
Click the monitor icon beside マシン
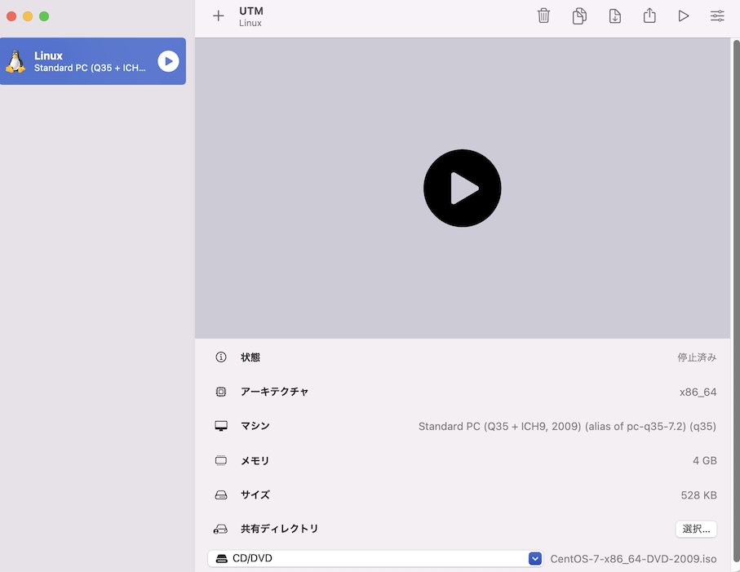click(221, 426)
